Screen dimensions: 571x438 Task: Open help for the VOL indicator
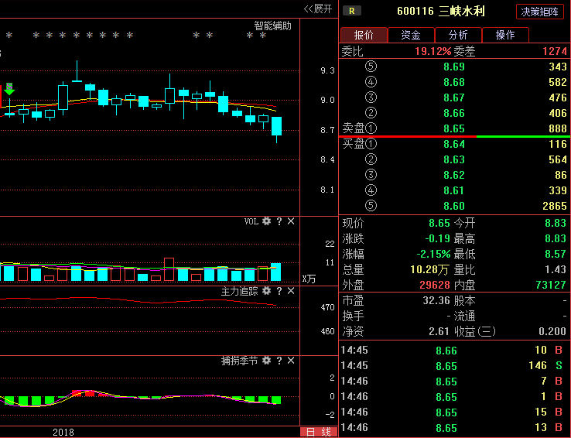tap(279, 221)
